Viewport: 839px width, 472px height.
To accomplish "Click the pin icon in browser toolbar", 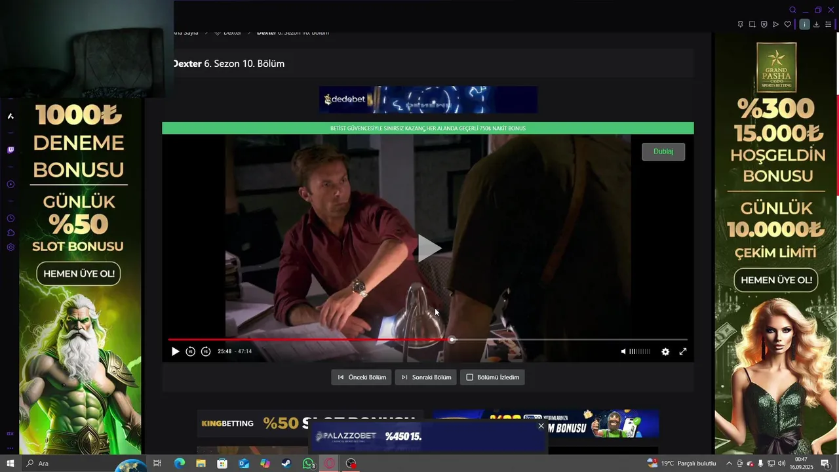I will [740, 24].
